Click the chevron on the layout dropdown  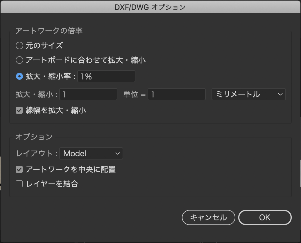[117, 153]
